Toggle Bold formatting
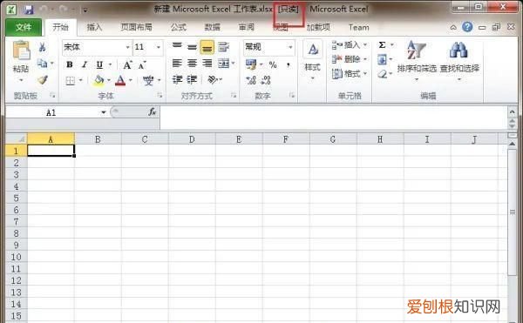 (70, 64)
